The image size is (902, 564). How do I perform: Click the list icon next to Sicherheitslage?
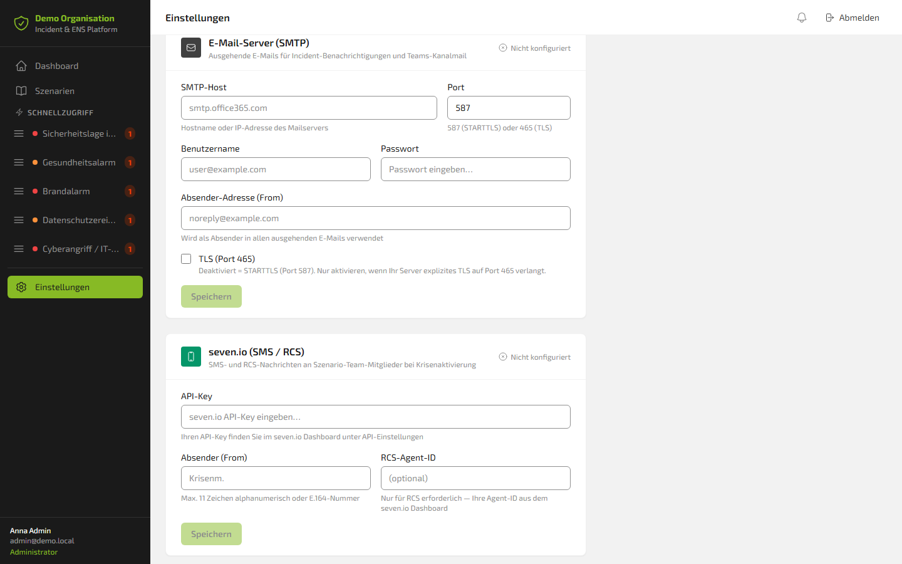(x=19, y=133)
